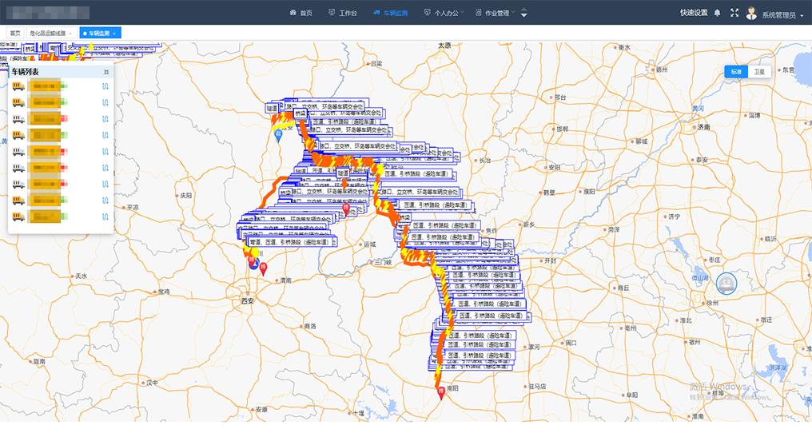Open the 首页 item in top navigation bar

(x=301, y=13)
